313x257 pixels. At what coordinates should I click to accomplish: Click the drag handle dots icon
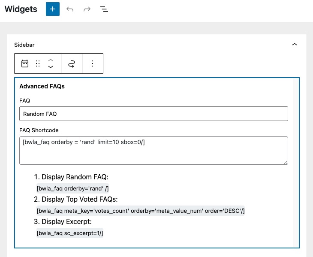[x=38, y=63]
